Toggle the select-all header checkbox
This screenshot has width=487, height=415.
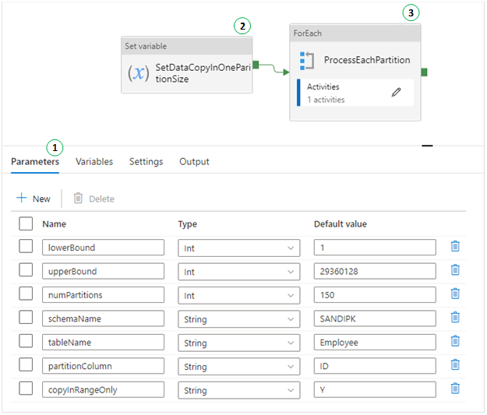click(x=26, y=223)
